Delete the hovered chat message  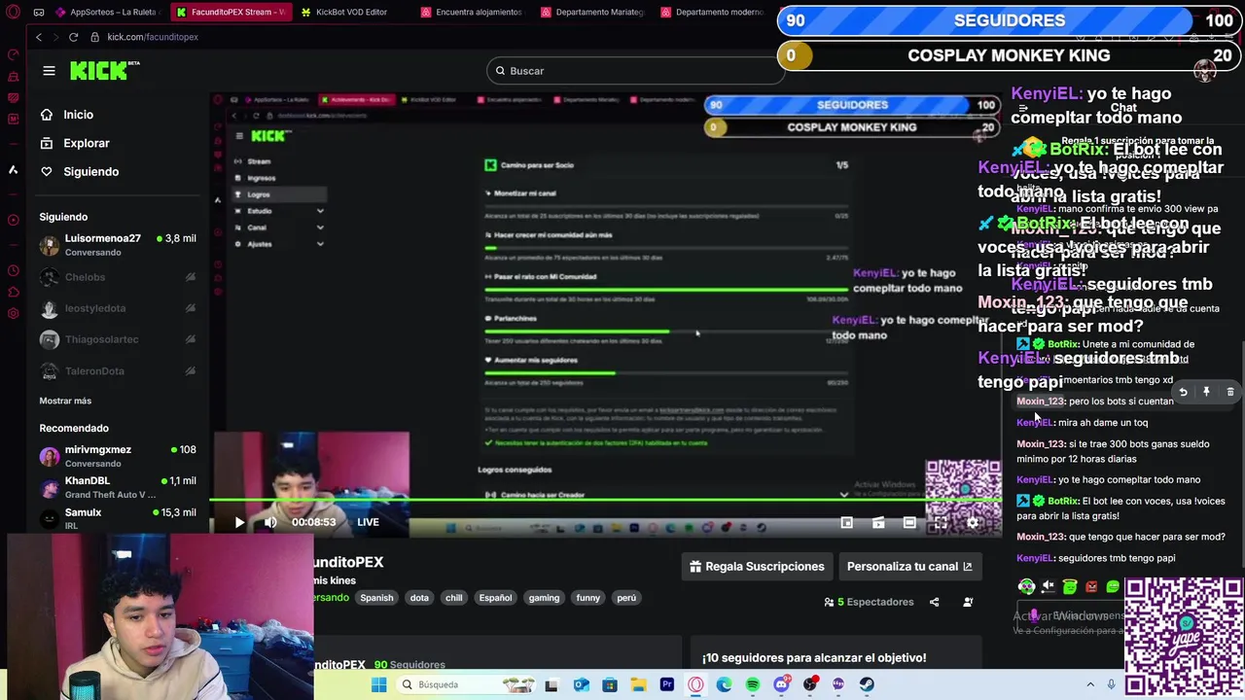tap(1230, 392)
